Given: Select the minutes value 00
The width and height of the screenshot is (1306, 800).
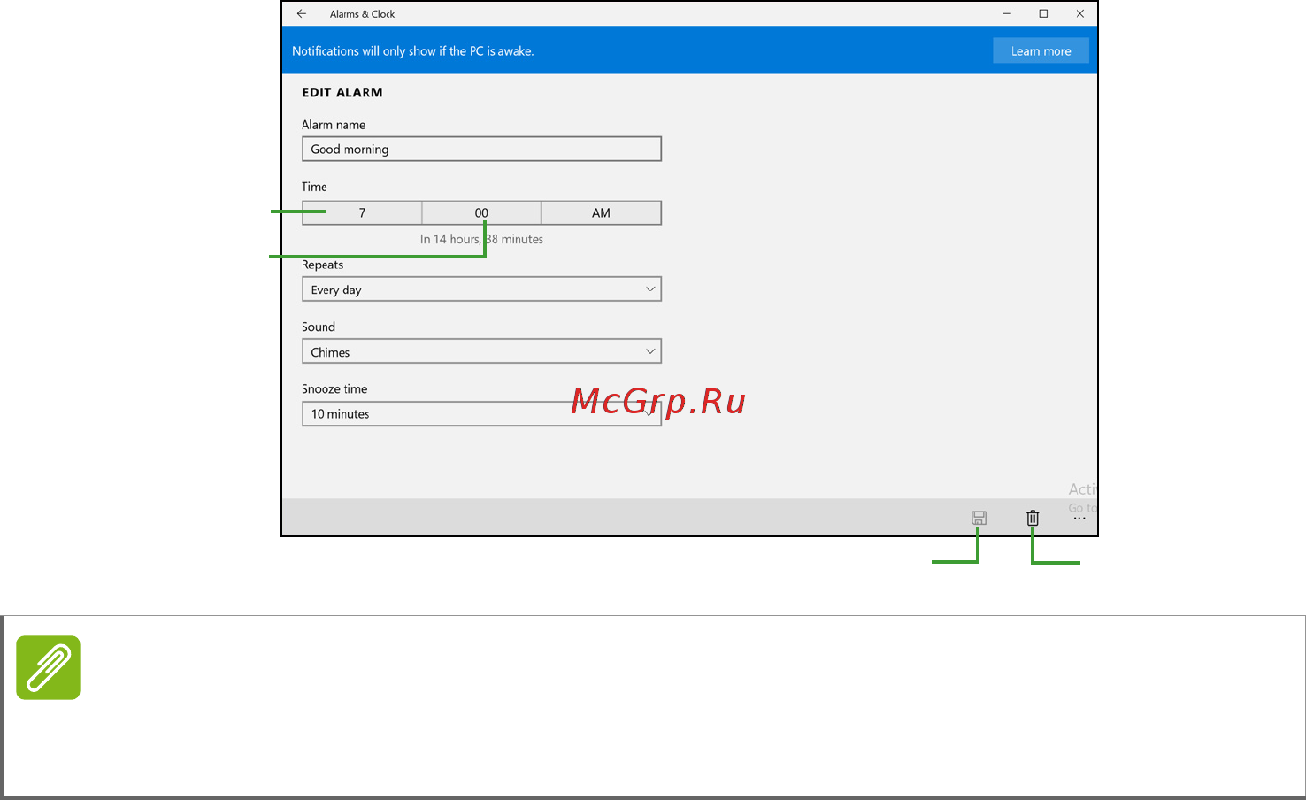Looking at the screenshot, I should [481, 213].
